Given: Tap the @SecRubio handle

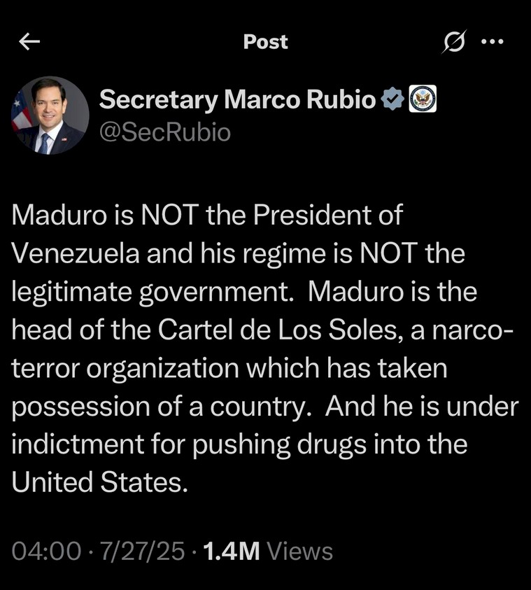Looking at the screenshot, I should click(164, 132).
